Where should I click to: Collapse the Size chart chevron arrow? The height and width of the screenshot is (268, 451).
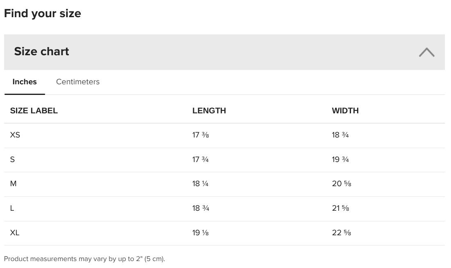(426, 52)
